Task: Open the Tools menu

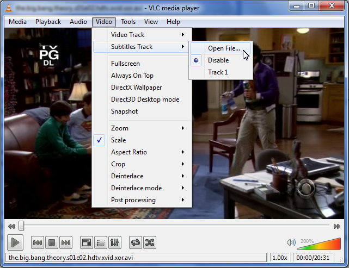Action: [x=128, y=22]
